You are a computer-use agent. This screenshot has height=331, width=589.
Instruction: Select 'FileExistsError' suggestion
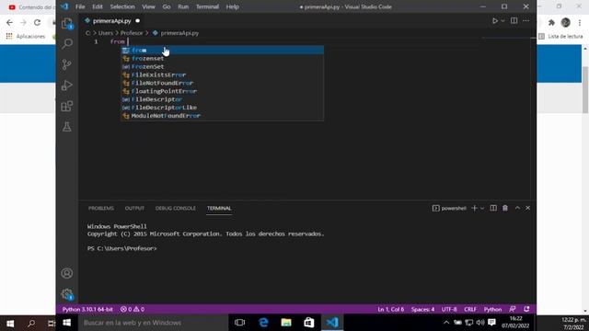tap(223, 74)
